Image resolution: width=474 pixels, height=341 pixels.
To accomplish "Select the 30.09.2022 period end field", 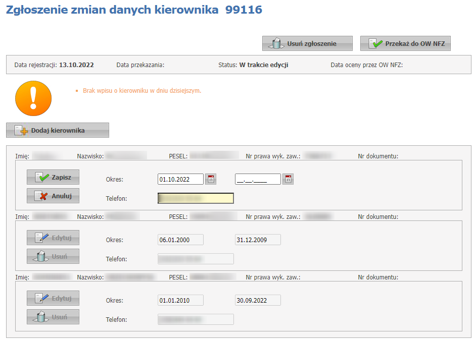I will pos(258,300).
